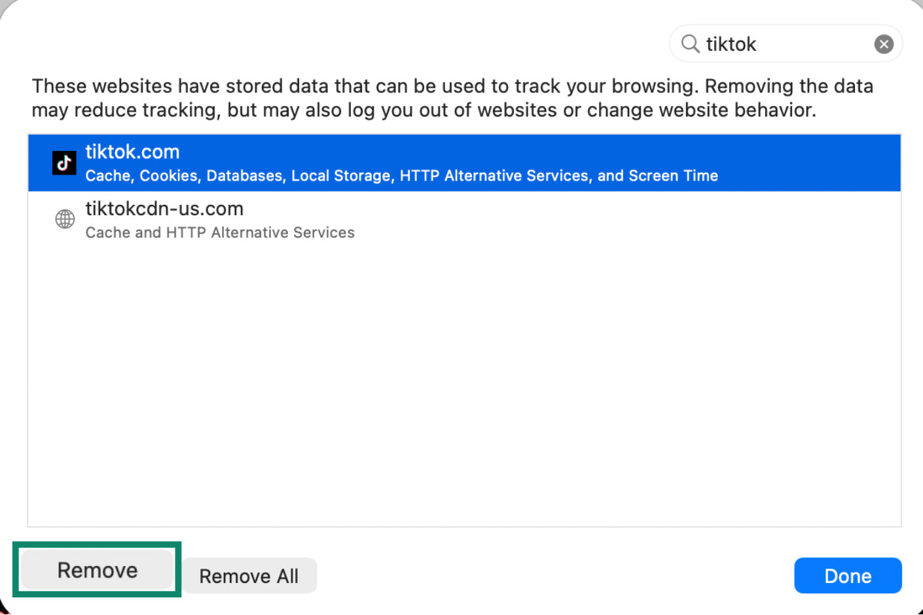Click the Remove All button

click(249, 576)
